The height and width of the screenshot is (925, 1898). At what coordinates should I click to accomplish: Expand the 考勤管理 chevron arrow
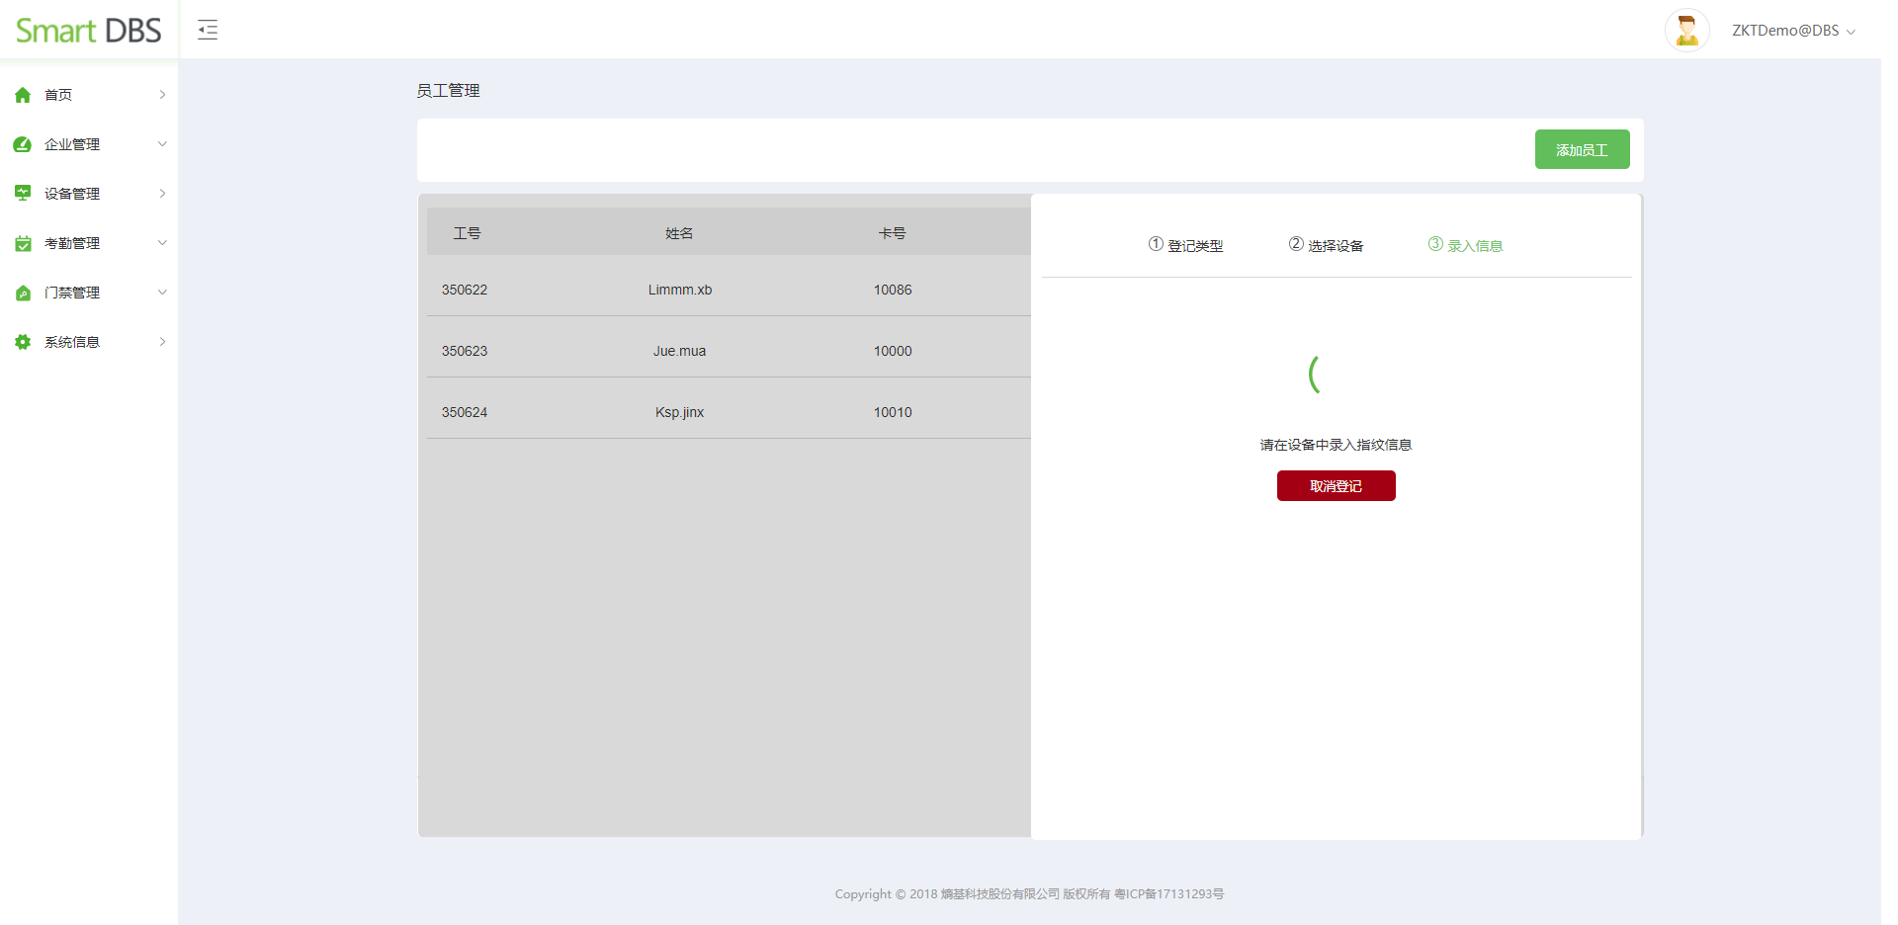tap(162, 243)
